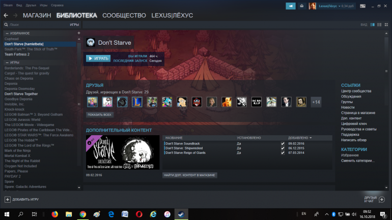Open Руководства и советы link
Screen dimensions: 392x220
358,129
